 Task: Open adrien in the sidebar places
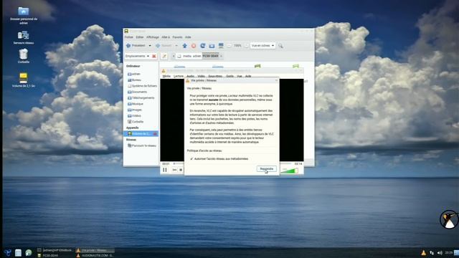point(134,74)
